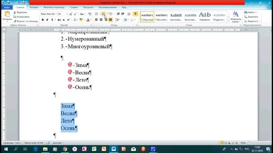Toggle Italic (К) formatting
273x153 pixels.
tap(47, 20)
